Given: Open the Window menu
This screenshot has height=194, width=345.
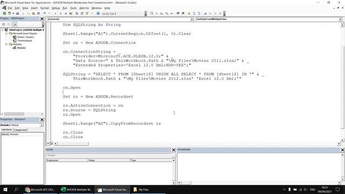Looking at the screenshot, I should [x=96, y=8].
